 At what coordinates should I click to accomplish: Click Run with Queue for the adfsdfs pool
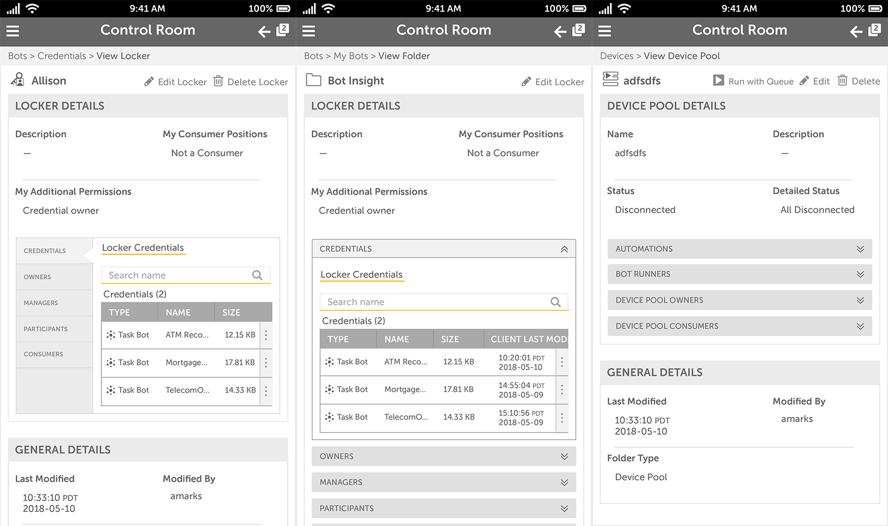(x=719, y=80)
